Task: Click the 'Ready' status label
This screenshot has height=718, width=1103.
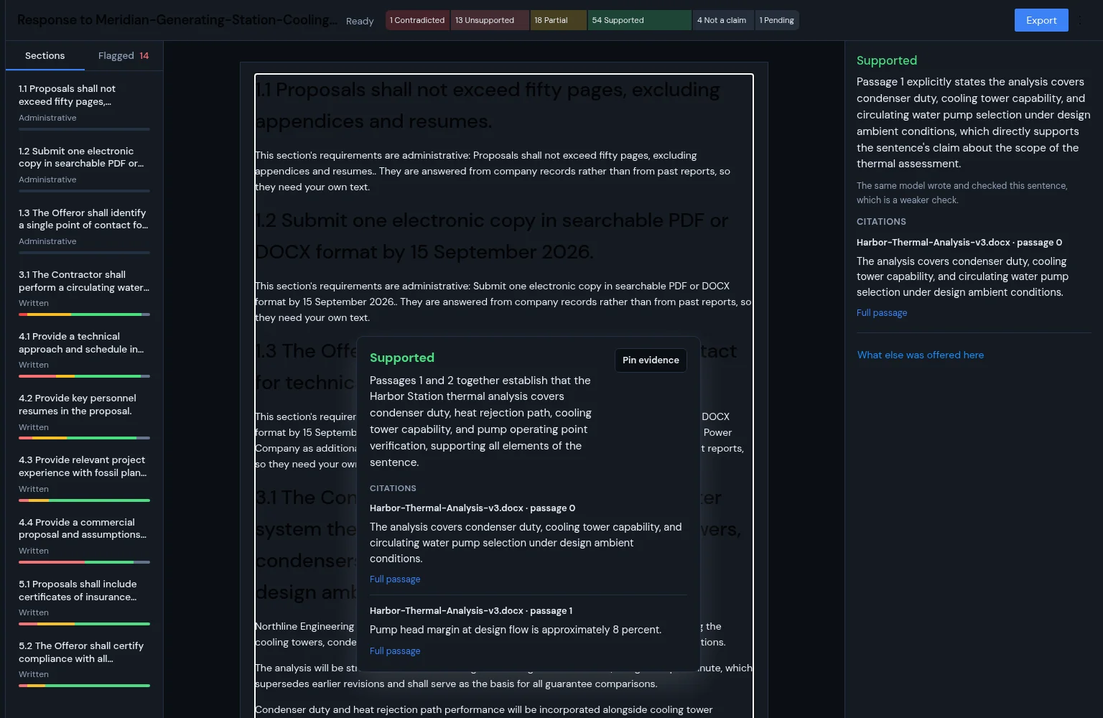Action: 360,21
